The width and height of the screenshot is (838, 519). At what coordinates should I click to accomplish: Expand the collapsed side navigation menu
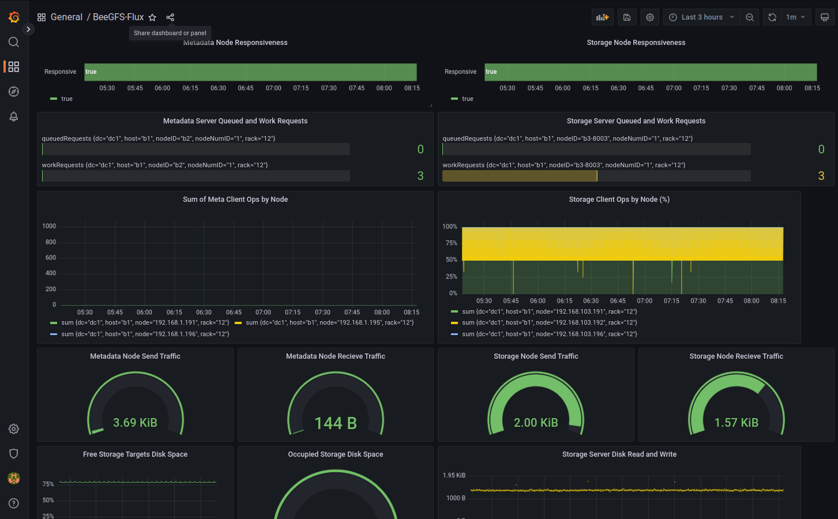tap(28, 29)
